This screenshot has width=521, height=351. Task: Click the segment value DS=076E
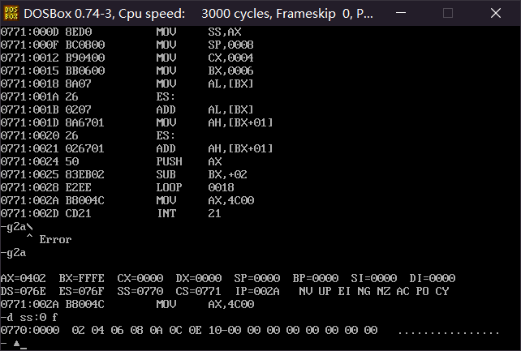click(24, 291)
